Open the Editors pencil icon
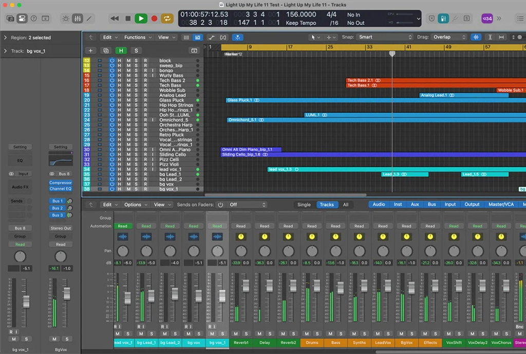The height and width of the screenshot is (354, 526). tap(89, 18)
